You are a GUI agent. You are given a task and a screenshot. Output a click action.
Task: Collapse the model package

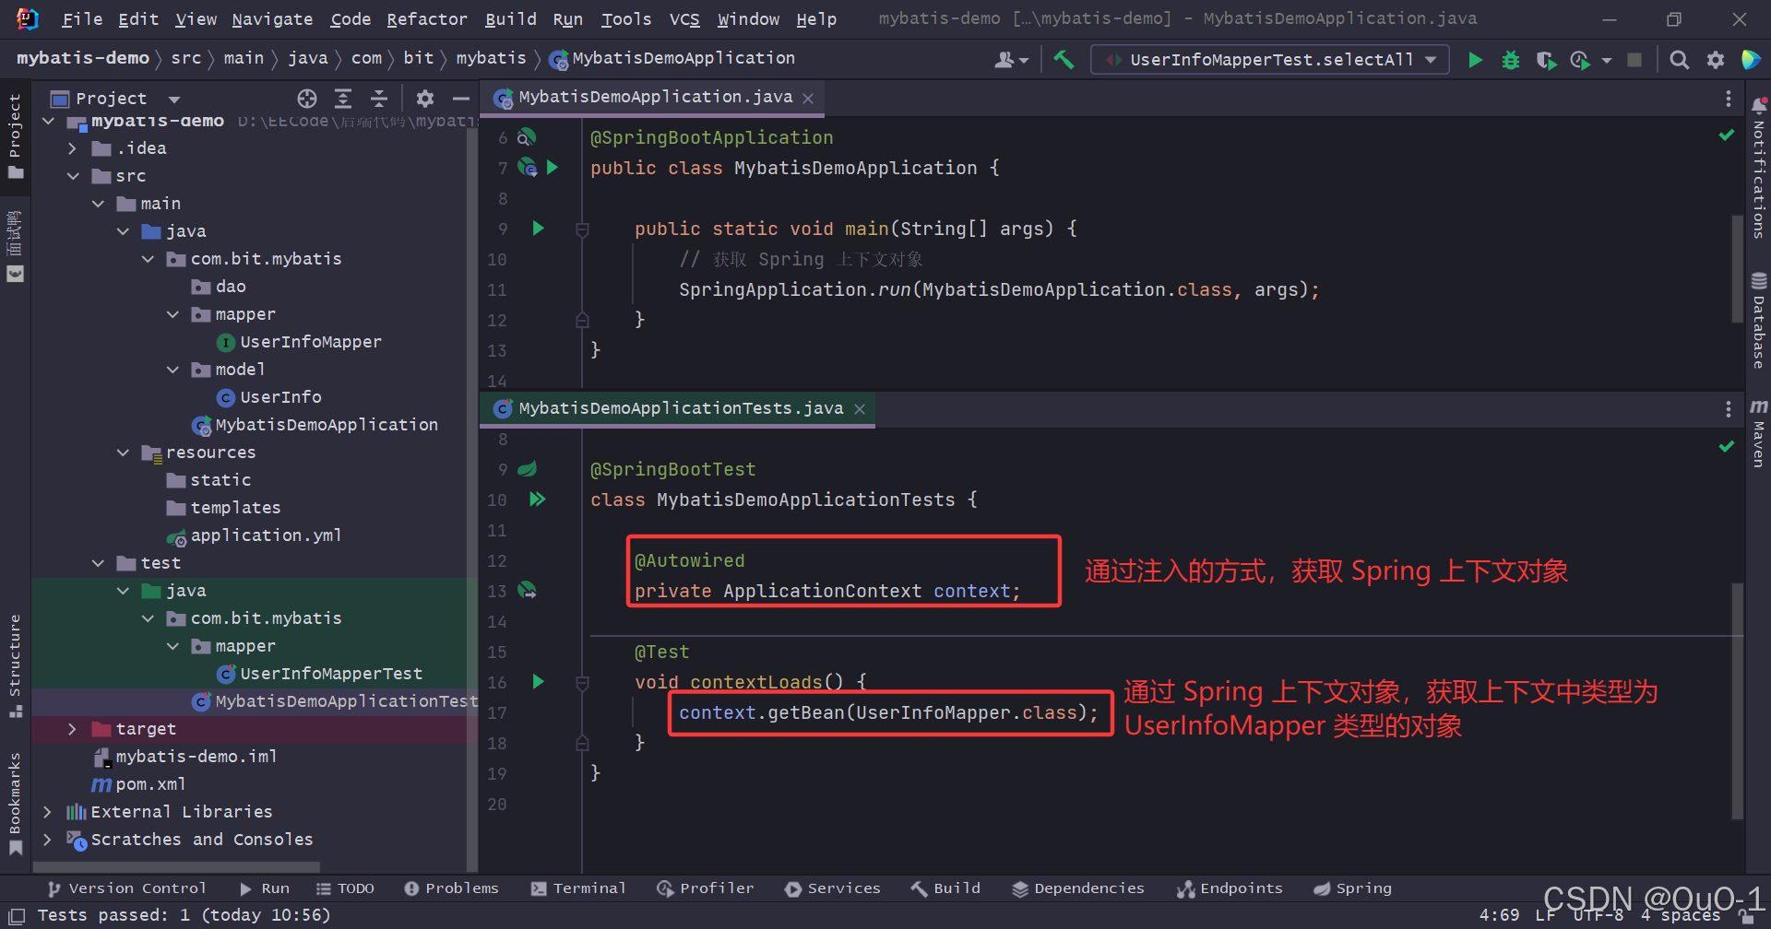[x=172, y=370]
